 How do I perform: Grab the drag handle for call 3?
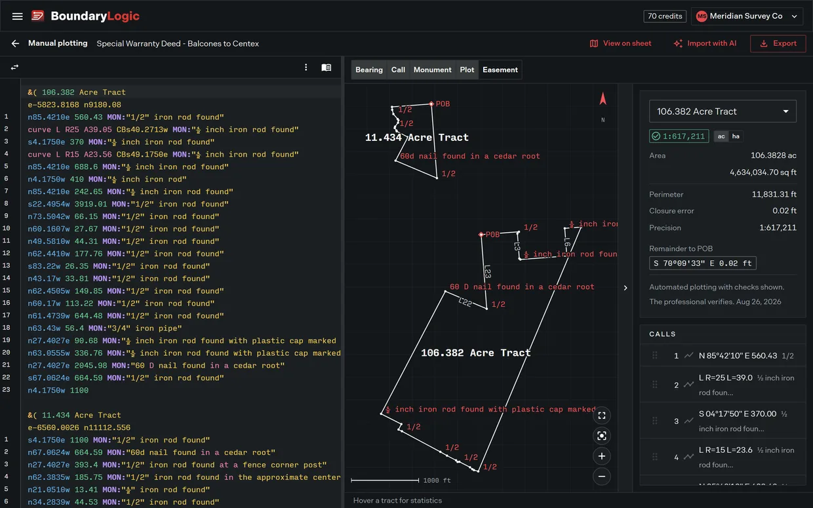coord(654,421)
